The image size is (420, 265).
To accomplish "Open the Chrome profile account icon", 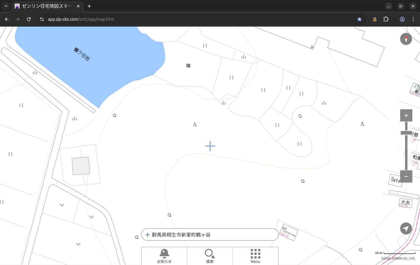I will click(402, 19).
